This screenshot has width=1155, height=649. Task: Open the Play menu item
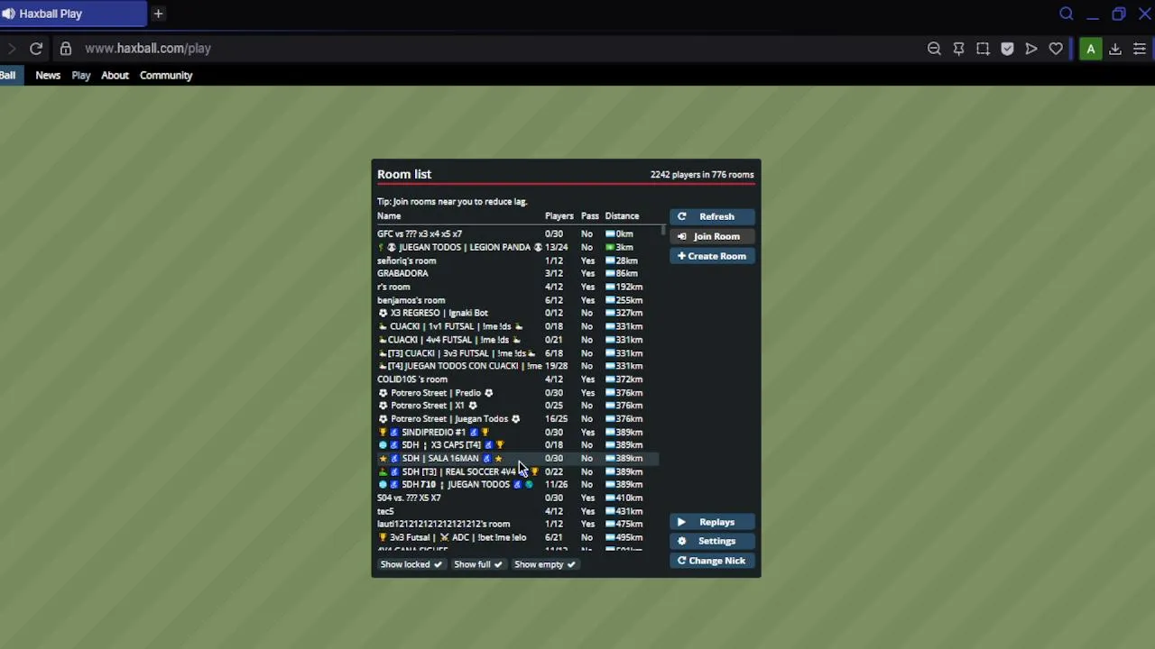coord(81,76)
